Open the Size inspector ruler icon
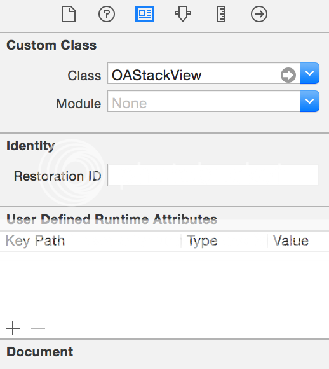Image resolution: width=329 pixels, height=369 pixels. click(221, 14)
